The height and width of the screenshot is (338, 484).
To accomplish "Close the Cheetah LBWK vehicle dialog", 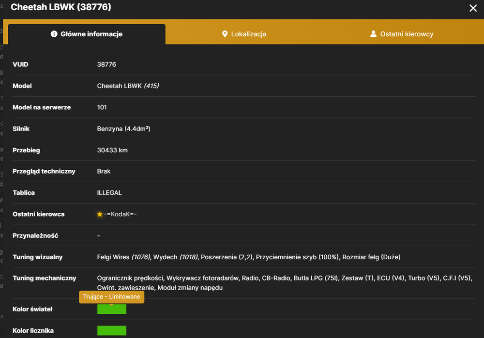I will 473,8.
